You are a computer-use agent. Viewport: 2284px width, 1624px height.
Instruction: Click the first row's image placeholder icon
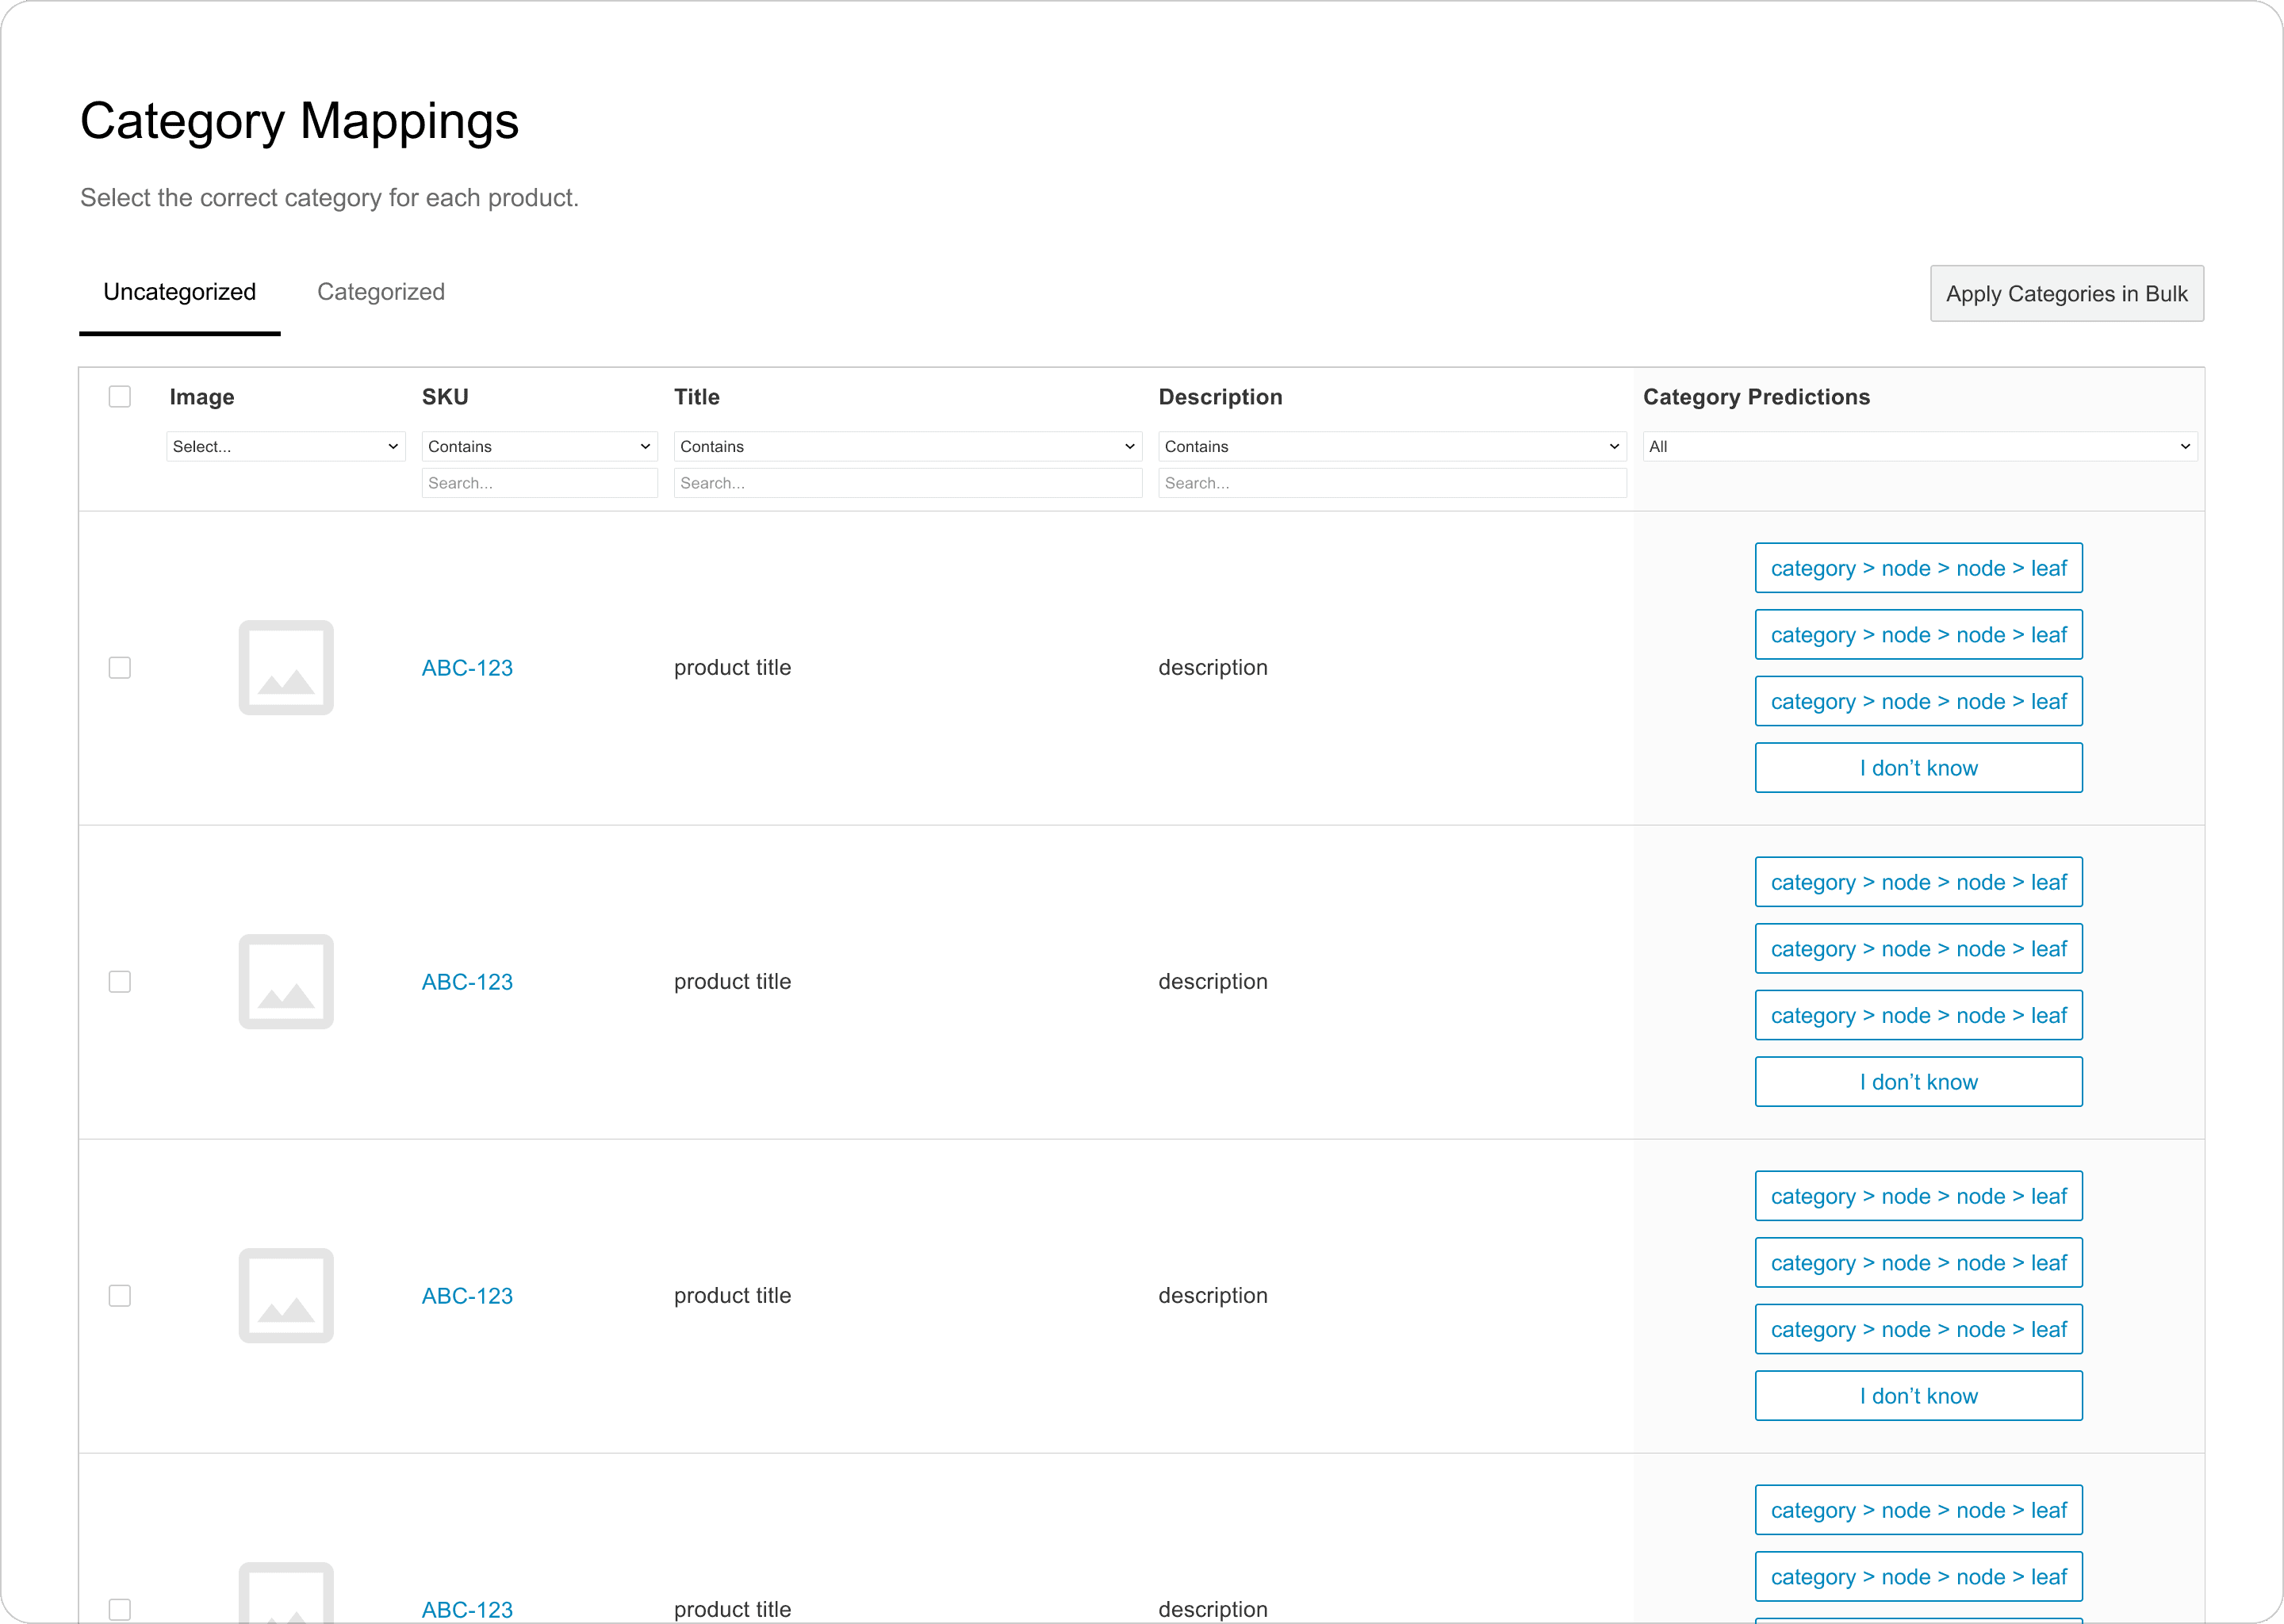286,667
